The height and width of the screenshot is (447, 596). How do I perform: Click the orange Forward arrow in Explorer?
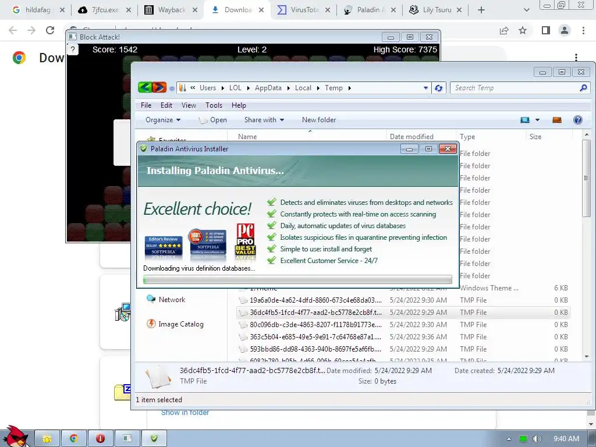(159, 88)
